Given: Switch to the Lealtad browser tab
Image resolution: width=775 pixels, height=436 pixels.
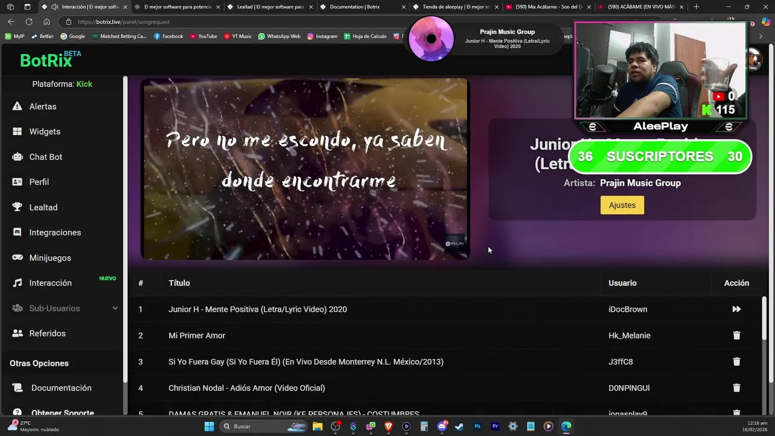Looking at the screenshot, I should click(x=269, y=7).
